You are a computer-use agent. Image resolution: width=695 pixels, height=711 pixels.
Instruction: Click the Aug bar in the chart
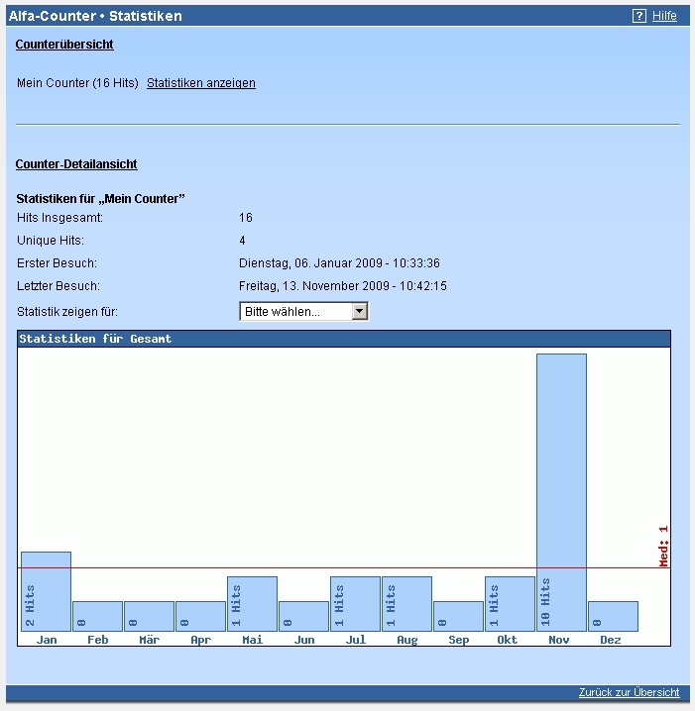406,604
